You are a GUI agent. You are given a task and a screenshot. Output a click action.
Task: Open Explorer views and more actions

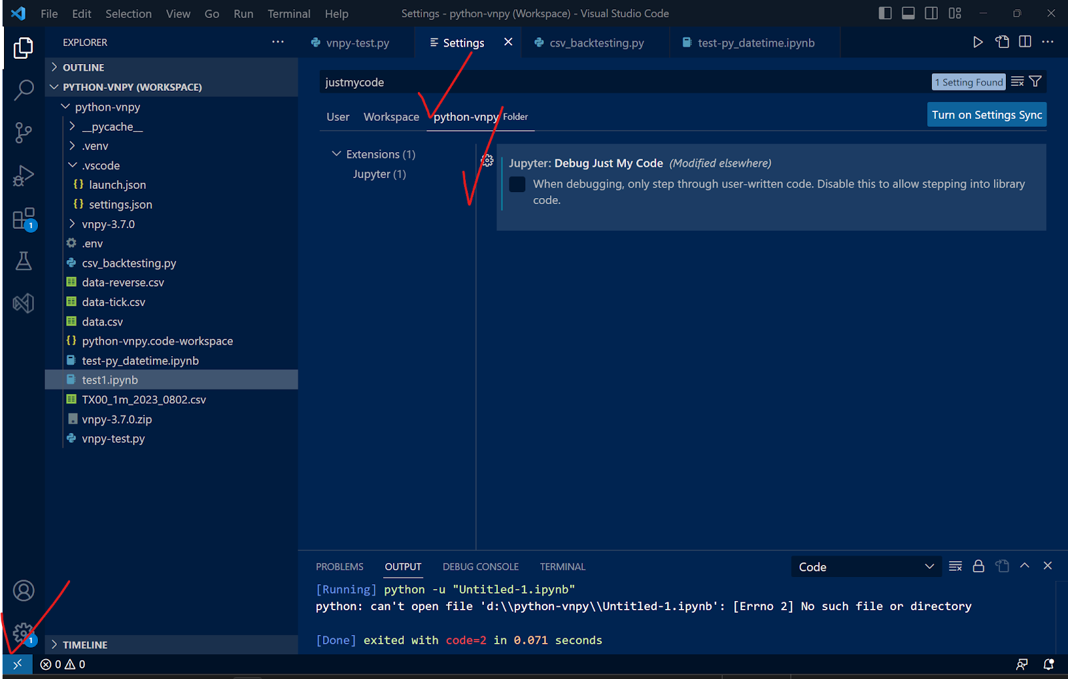[x=278, y=42]
